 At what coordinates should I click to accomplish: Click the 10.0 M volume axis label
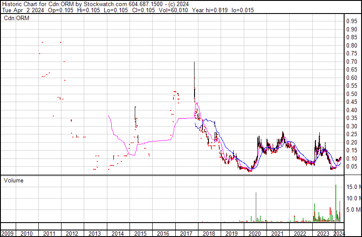(354, 198)
